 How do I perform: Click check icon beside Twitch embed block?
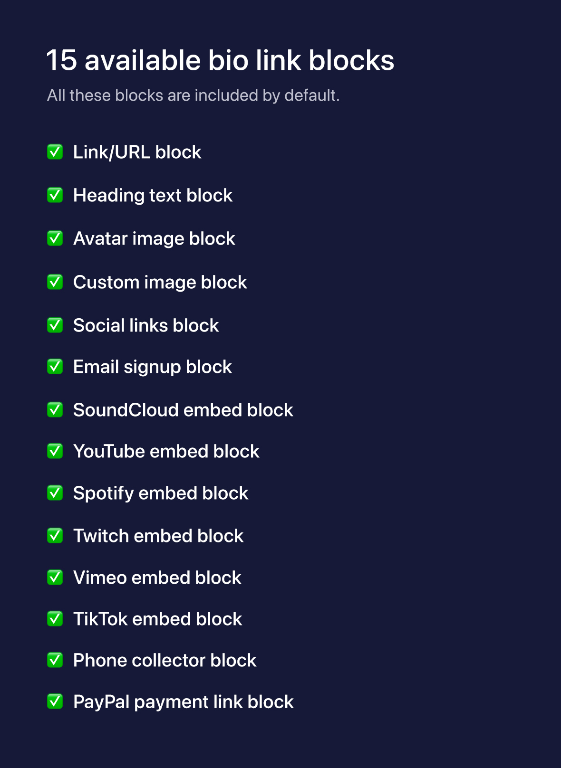pyautogui.click(x=55, y=536)
